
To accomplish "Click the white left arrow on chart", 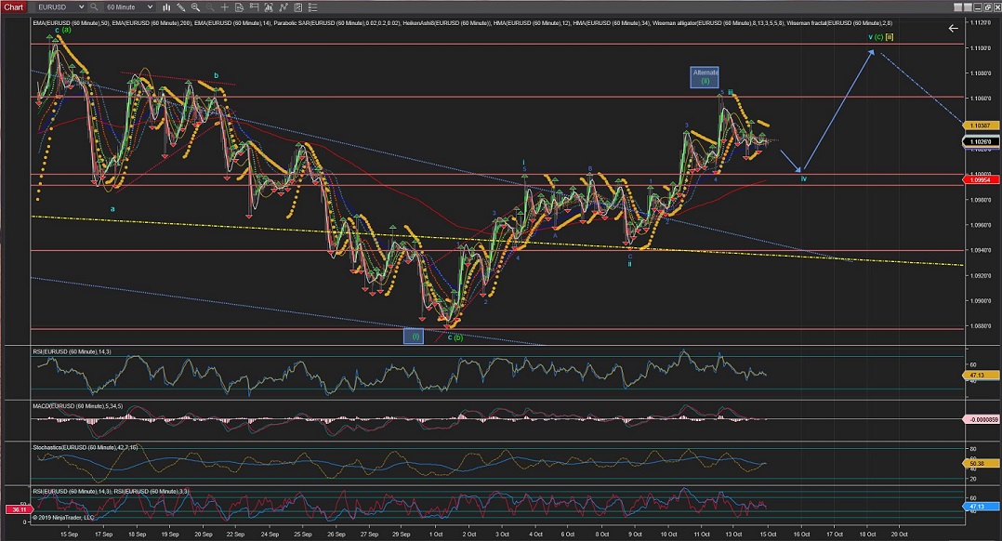I will (x=954, y=28).
